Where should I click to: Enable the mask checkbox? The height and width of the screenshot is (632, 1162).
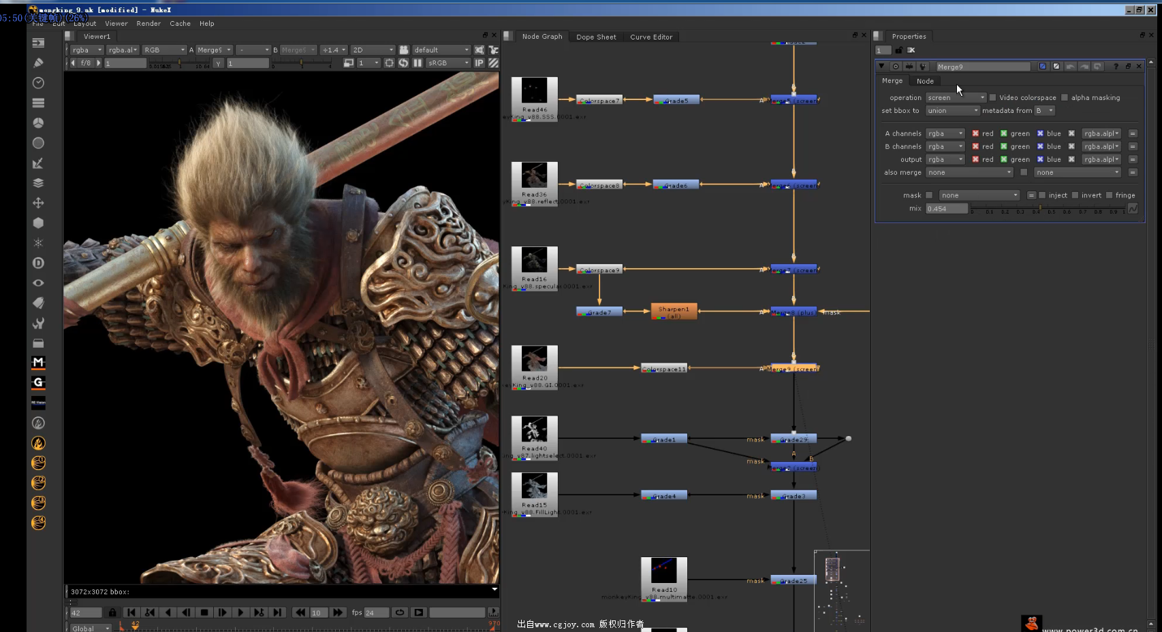pyautogui.click(x=929, y=195)
